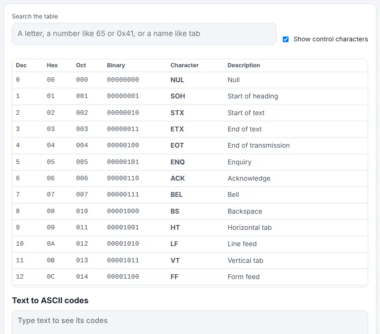Select the VT character cell
This screenshot has height=334, width=380.
(x=175, y=260)
